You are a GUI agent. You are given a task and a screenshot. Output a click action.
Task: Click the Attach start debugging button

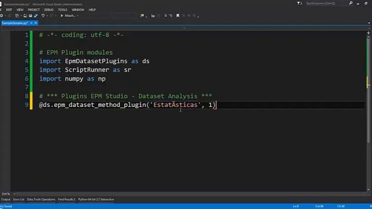pyautogui.click(x=68, y=16)
